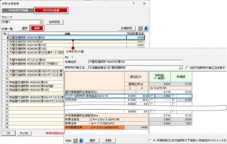Screen dimensions: 227x144
Task: Click the blue down arrow beside 仕様設定
Action: [146, 28]
